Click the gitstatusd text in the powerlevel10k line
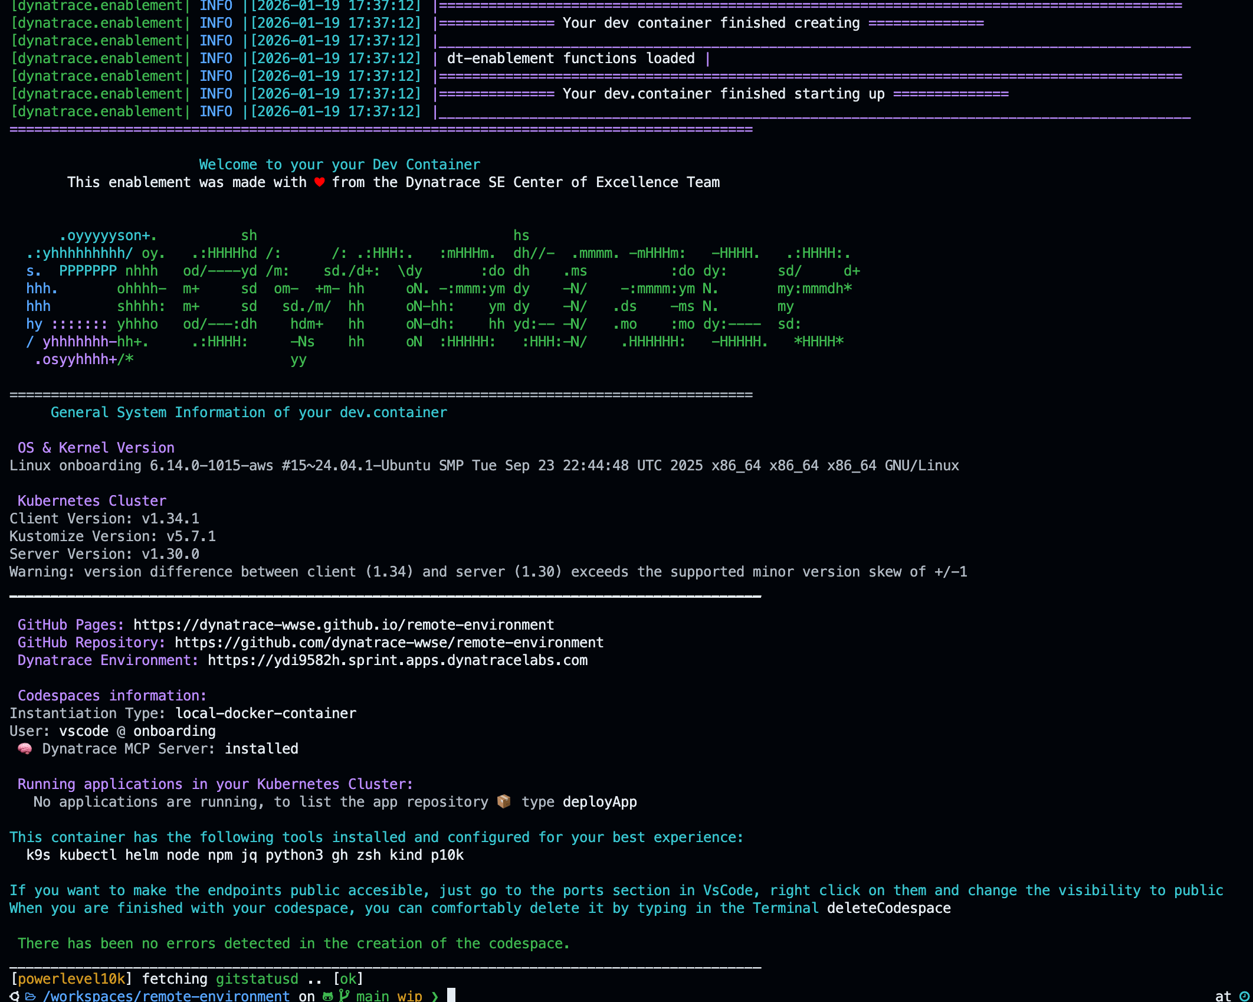 pos(257,978)
